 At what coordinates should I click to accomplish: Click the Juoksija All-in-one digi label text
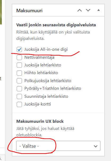click(46, 49)
